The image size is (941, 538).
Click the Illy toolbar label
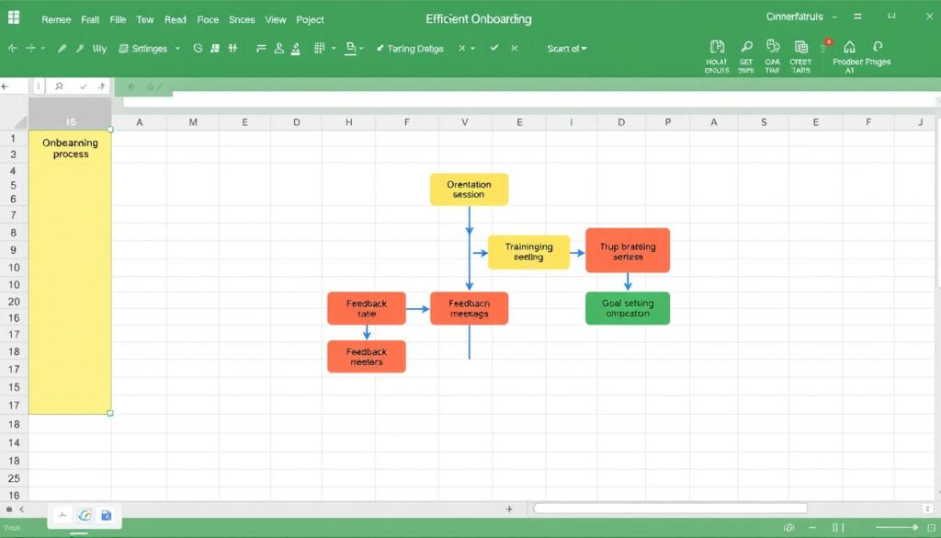(x=99, y=49)
